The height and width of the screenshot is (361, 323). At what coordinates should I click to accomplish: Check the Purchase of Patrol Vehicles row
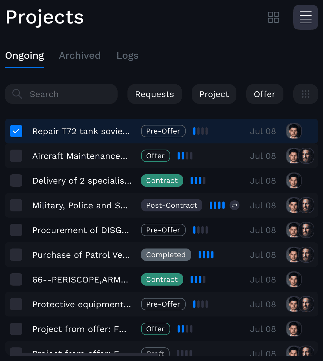click(16, 255)
